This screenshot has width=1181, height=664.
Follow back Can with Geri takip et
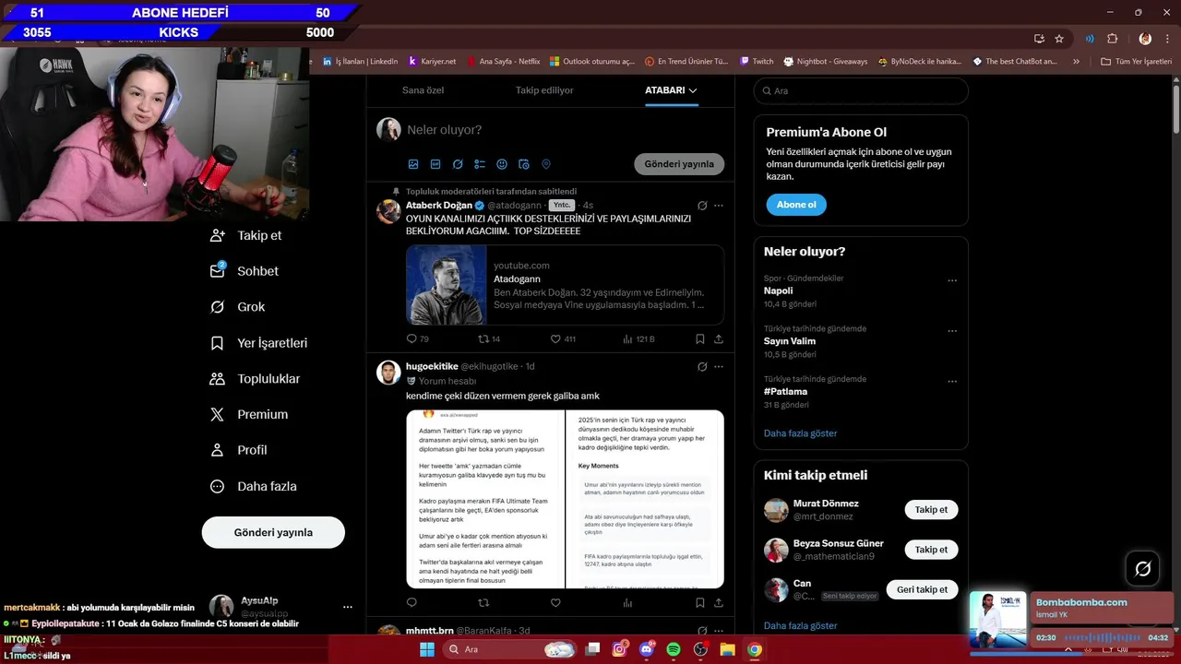coord(922,589)
